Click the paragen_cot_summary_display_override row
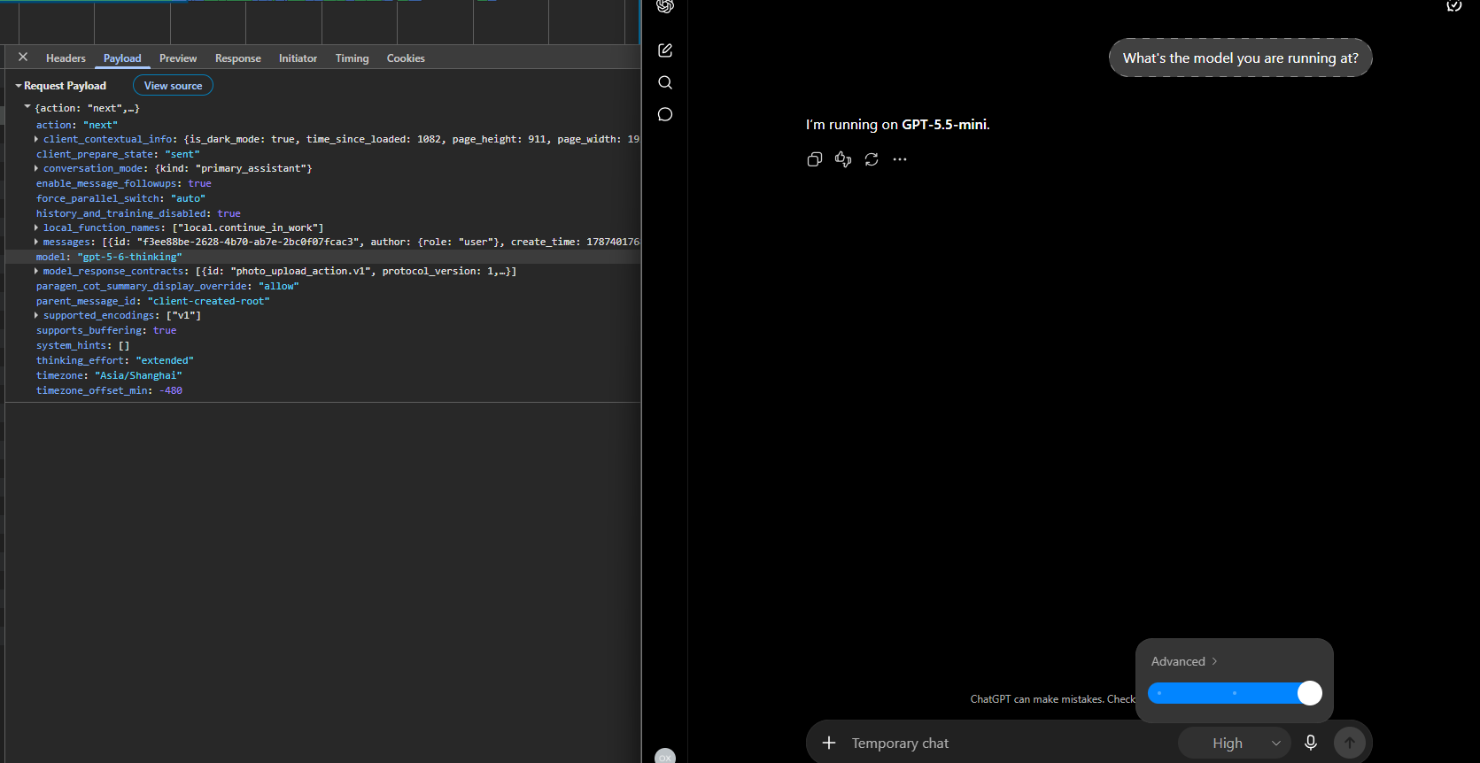This screenshot has height=763, width=1480. (x=322, y=286)
